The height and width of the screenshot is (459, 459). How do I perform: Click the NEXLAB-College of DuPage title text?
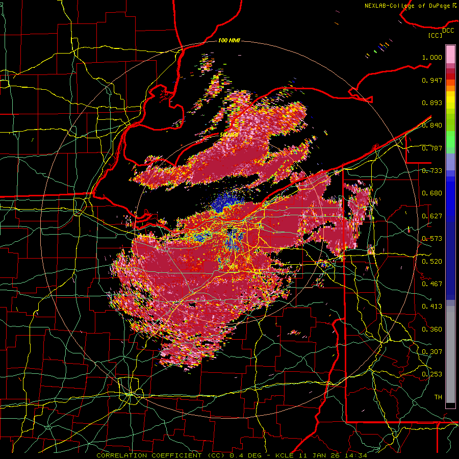[410, 6]
